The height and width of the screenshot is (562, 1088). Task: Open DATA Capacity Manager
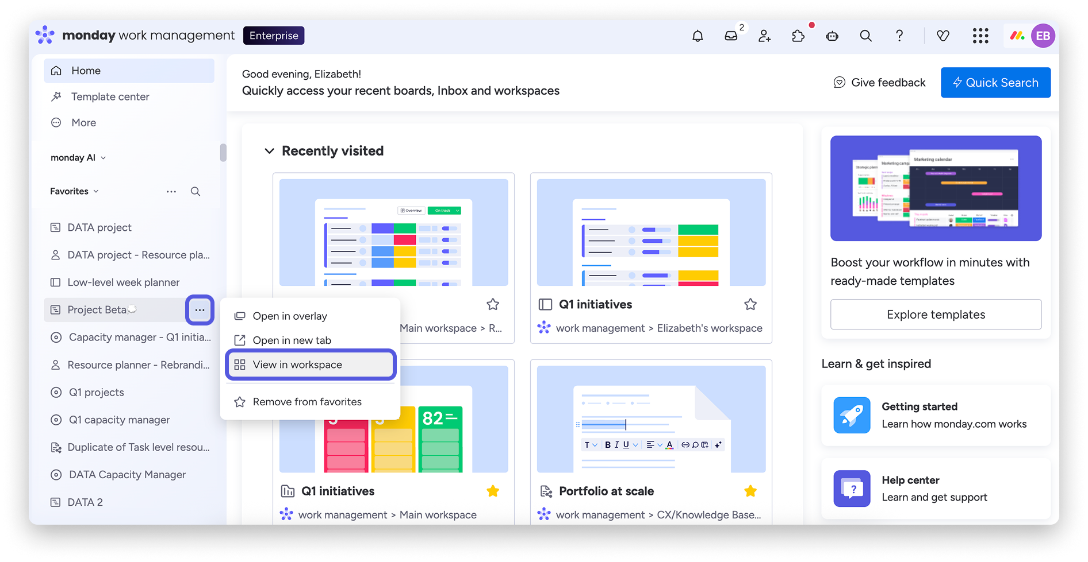[x=129, y=475]
